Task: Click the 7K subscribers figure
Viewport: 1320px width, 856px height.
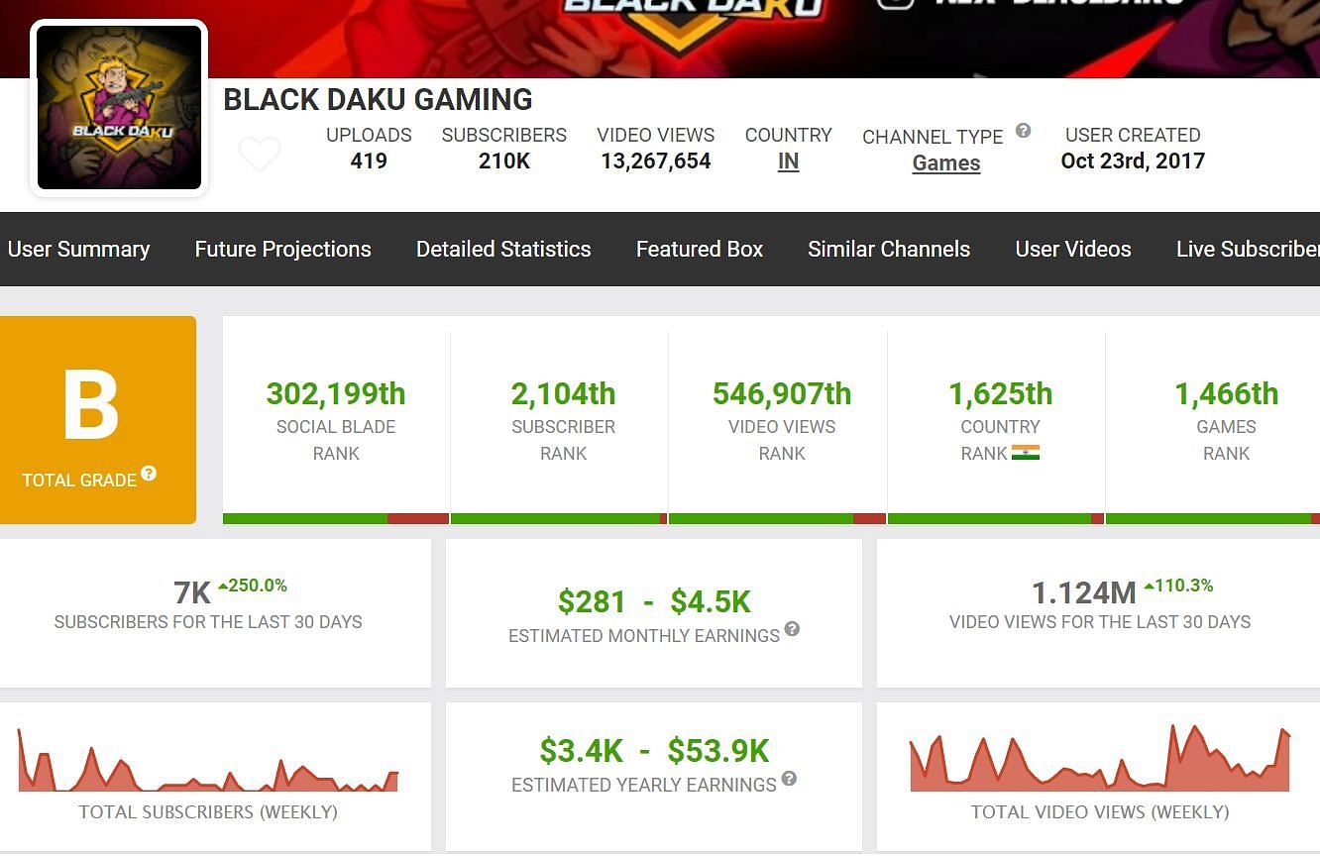Action: point(192,592)
